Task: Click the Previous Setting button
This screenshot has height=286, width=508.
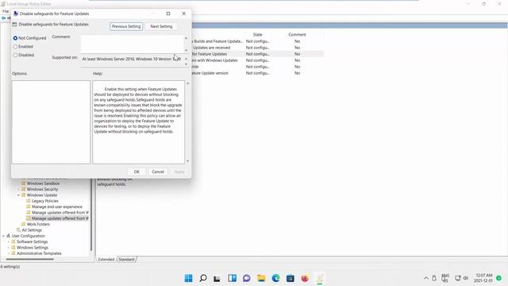Action: tap(126, 26)
